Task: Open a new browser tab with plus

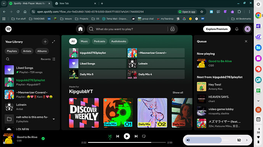Action: click(x=102, y=3)
